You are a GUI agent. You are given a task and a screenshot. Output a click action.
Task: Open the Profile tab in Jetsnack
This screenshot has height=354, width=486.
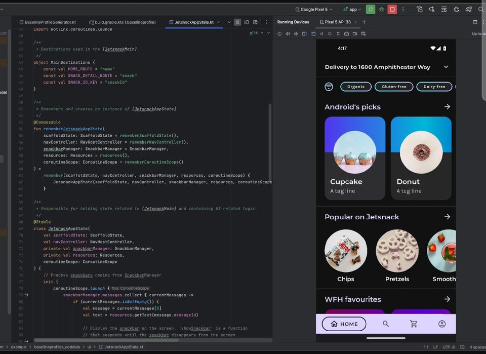(x=442, y=324)
